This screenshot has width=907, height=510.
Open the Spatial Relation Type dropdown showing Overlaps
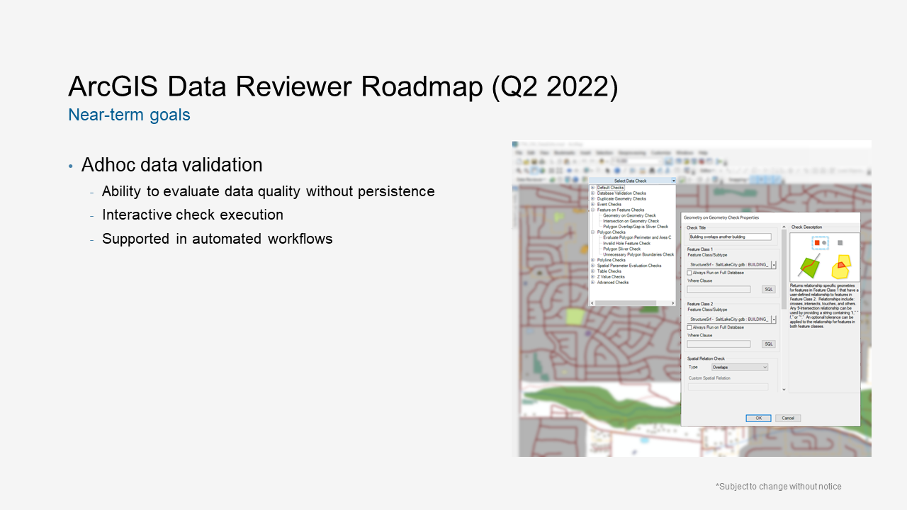pyautogui.click(x=738, y=367)
